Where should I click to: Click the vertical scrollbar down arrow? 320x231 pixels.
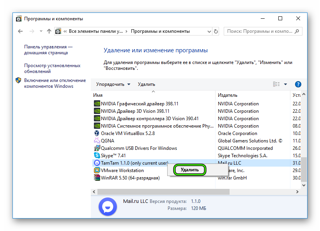pyautogui.click(x=304, y=185)
